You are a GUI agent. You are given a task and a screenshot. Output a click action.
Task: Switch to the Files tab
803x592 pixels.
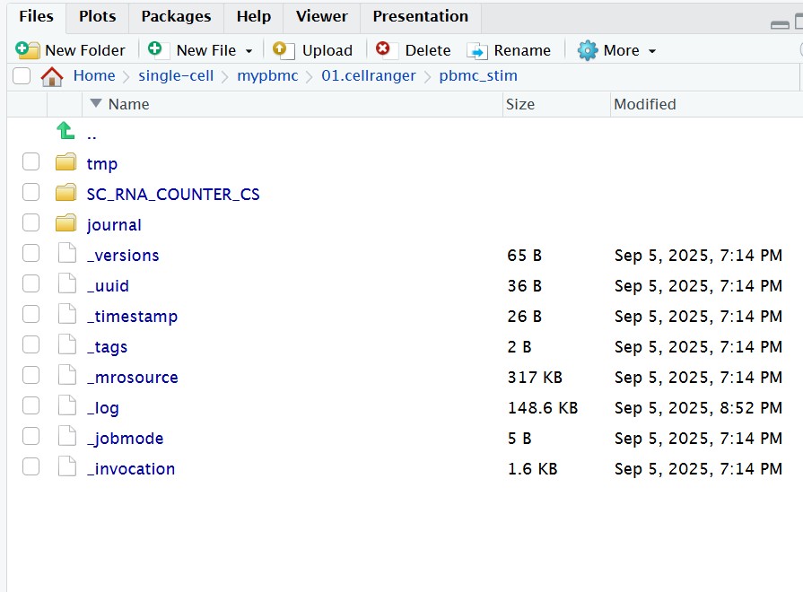(x=37, y=16)
